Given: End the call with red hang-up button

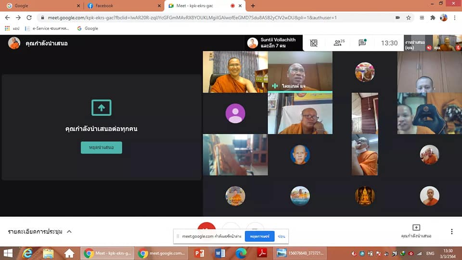Looking at the screenshot, I should pyautogui.click(x=206, y=226).
